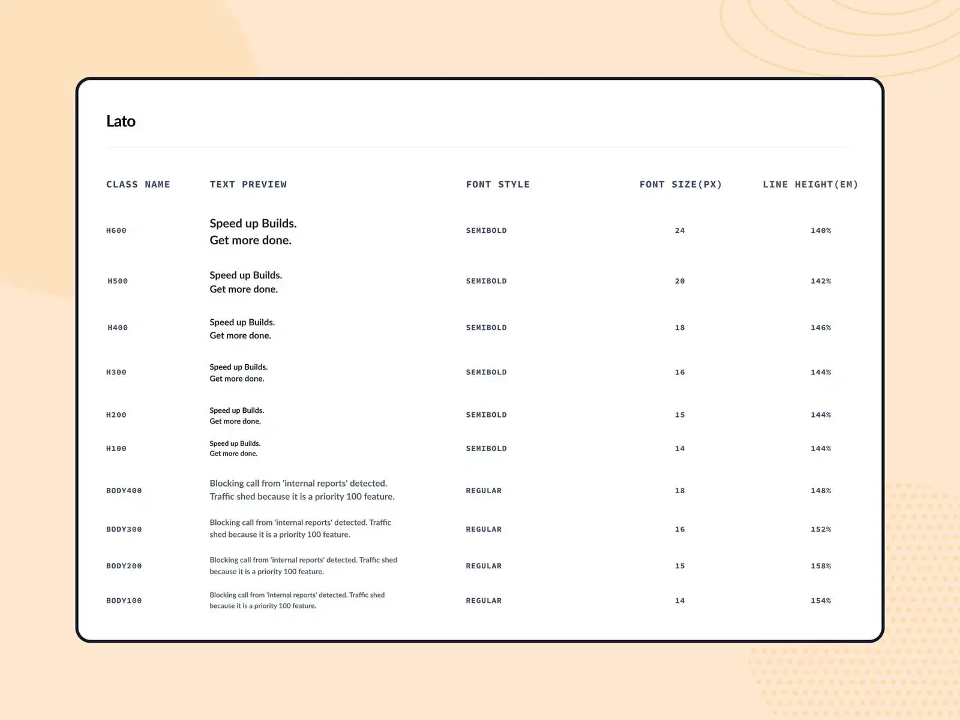Viewport: 960px width, 720px height.
Task: Click font size 15 in BODY200 row
Action: pos(680,566)
